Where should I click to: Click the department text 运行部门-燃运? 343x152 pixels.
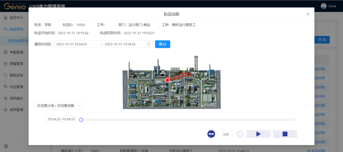click(139, 25)
